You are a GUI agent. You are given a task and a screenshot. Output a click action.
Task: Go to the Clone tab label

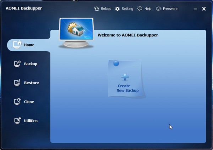29,102
